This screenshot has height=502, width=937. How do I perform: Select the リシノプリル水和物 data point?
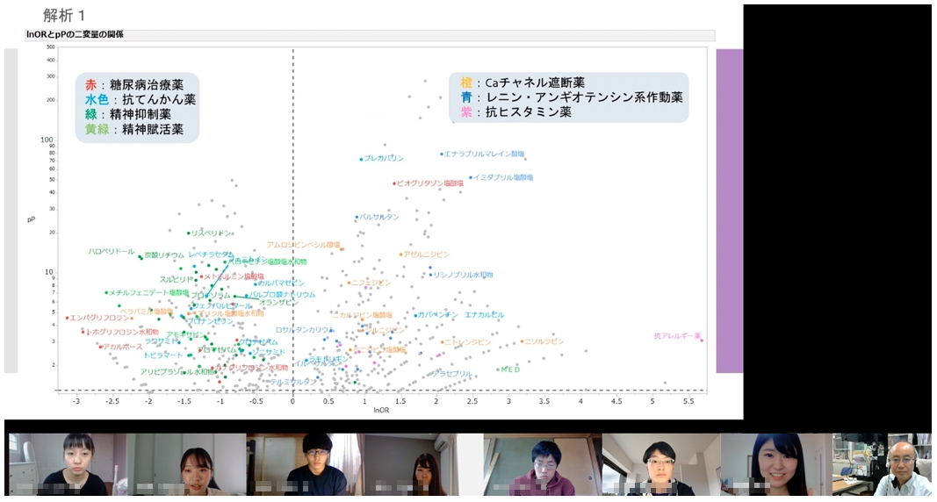pos(430,275)
